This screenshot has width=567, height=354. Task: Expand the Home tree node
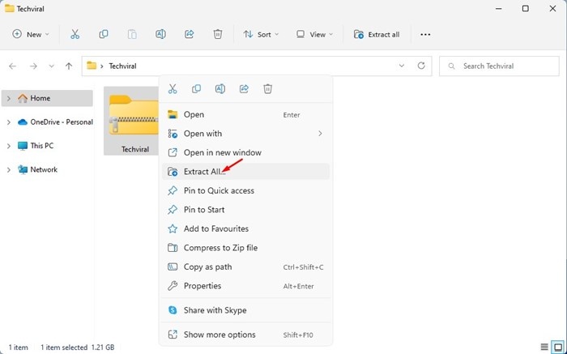coord(9,98)
